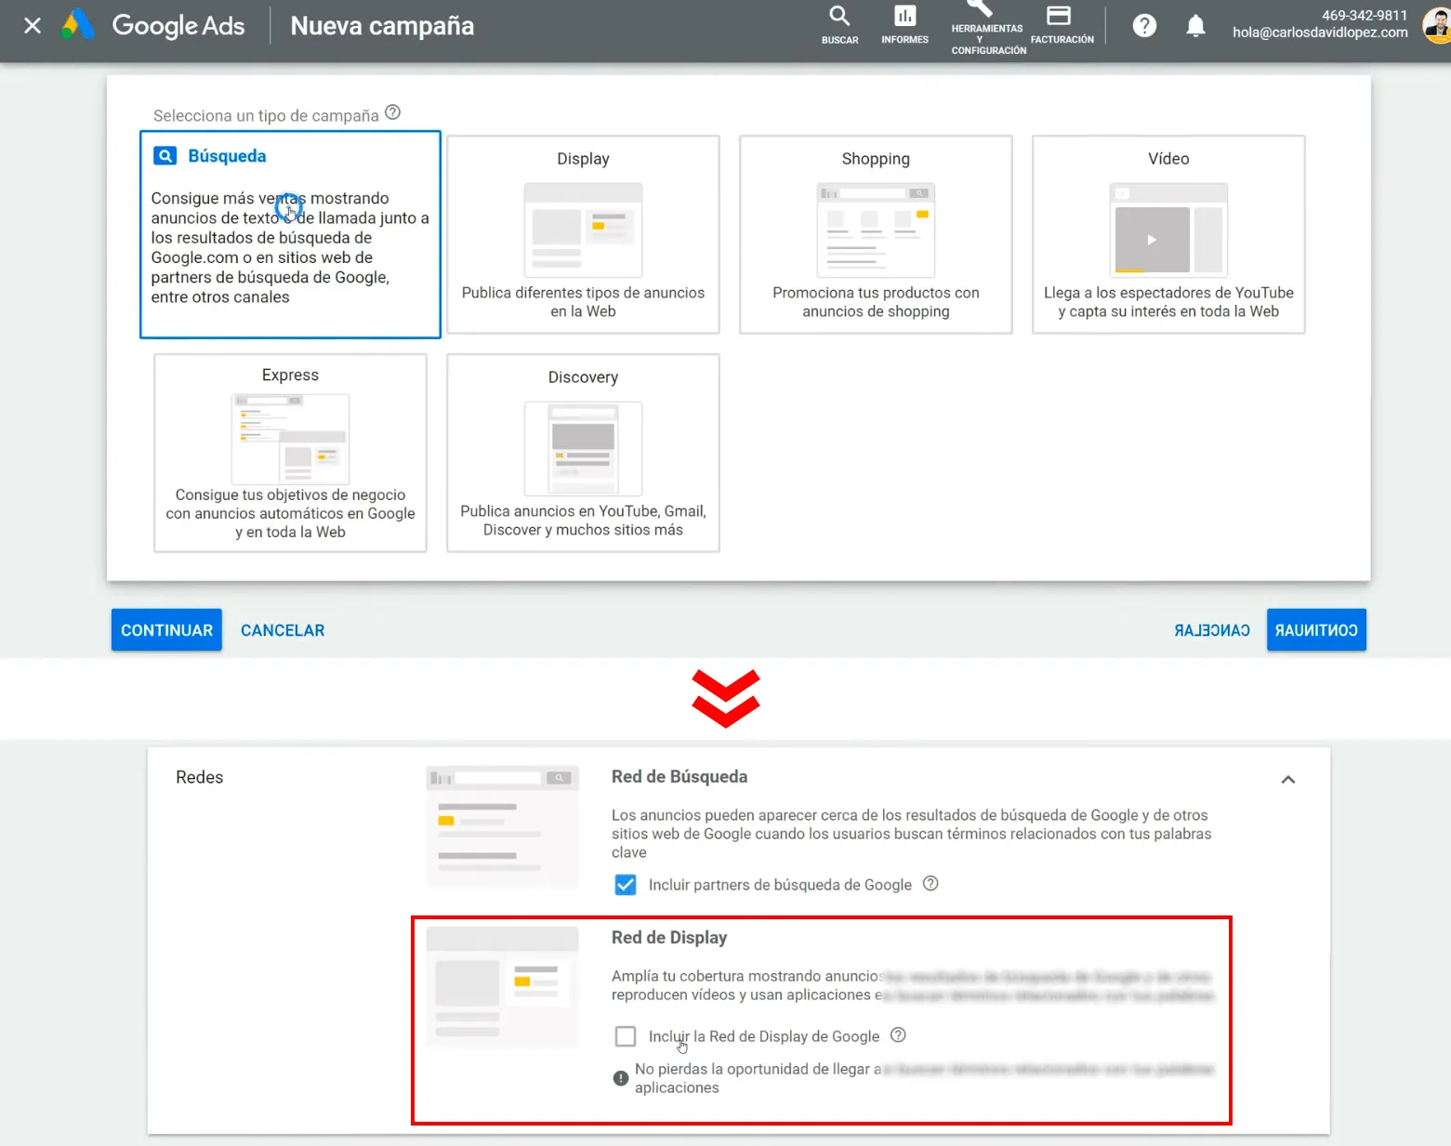Click the CONTINUAR button
Image resolution: width=1451 pixels, height=1146 pixels.
coord(166,630)
